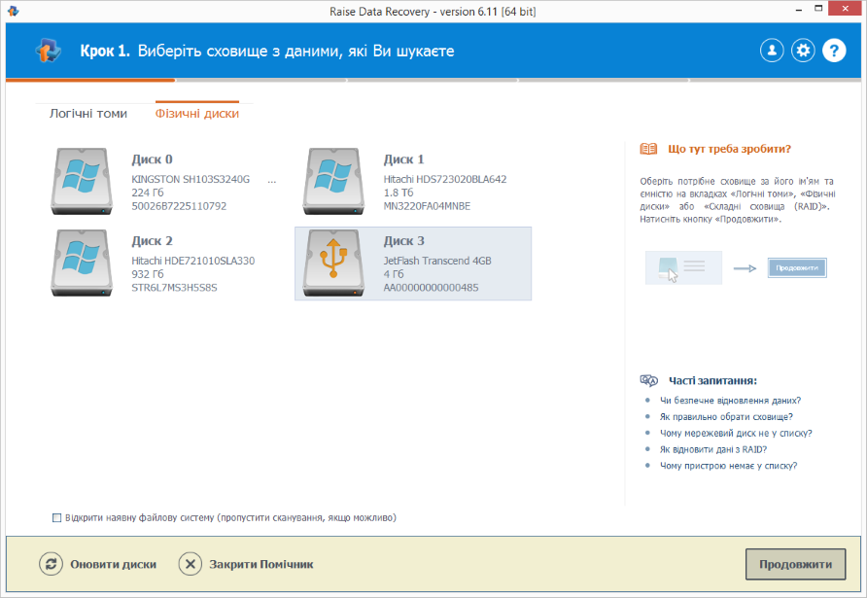The width and height of the screenshot is (867, 598).
Task: Select the Disk 3 JetFlash USB drive icon
Action: point(333,264)
